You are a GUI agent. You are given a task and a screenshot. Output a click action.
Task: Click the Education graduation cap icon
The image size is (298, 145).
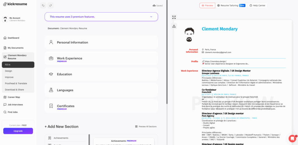(51, 74)
